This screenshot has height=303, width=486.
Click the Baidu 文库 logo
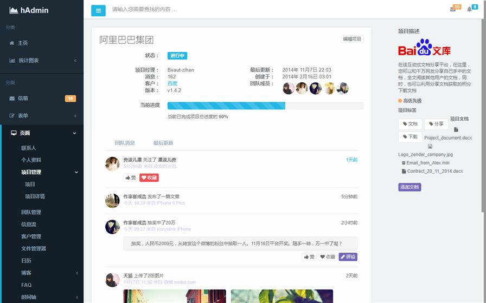(424, 47)
